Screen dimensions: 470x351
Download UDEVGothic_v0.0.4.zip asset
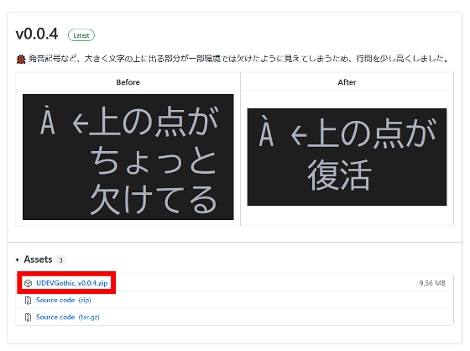[71, 283]
